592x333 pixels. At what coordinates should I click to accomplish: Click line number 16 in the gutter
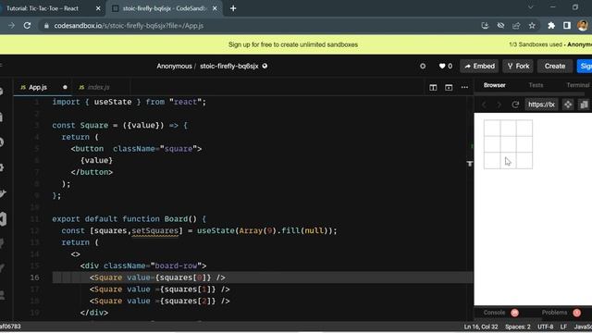click(35, 277)
